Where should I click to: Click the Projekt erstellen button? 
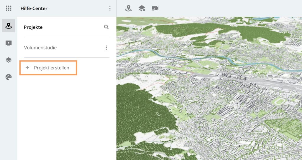51,68
